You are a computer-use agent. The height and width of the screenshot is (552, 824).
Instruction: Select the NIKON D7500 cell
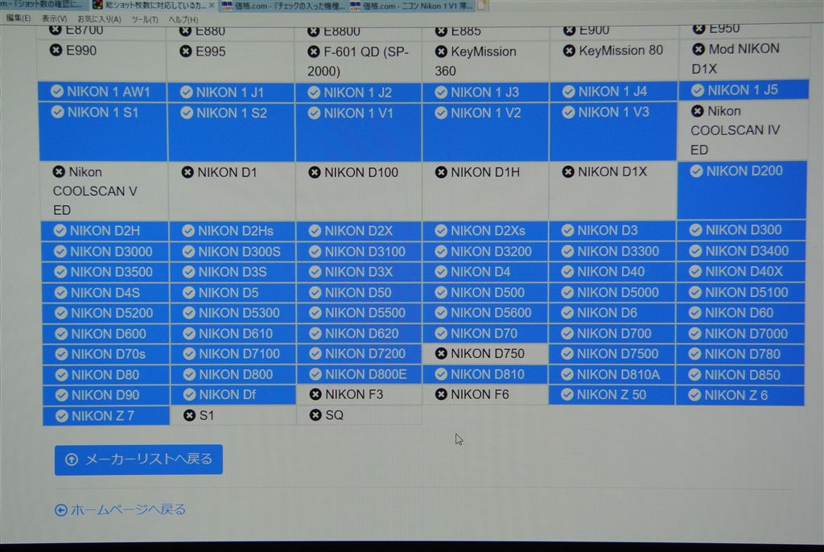[x=612, y=354]
